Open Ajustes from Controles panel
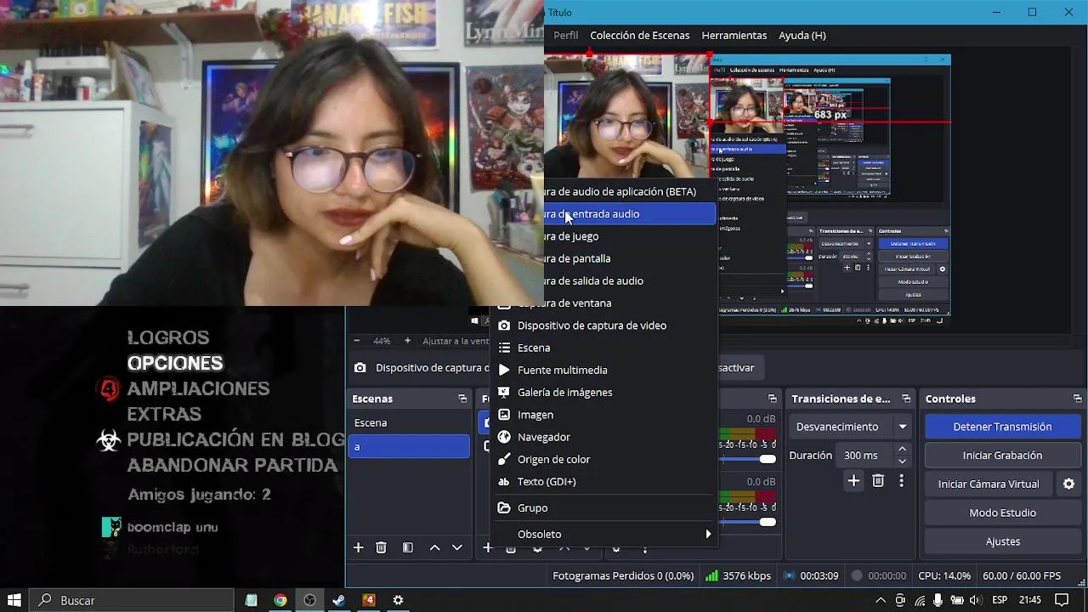 tap(1002, 541)
